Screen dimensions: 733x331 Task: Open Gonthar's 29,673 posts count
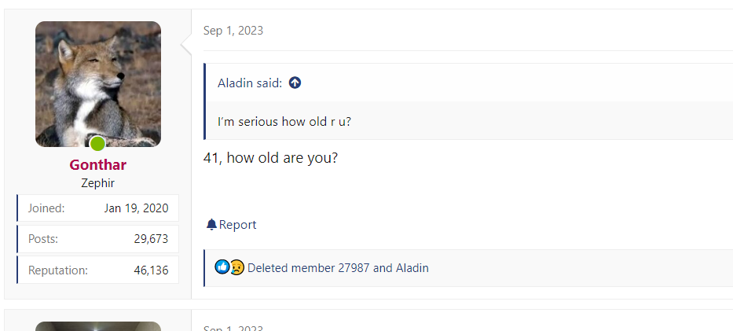[151, 239]
